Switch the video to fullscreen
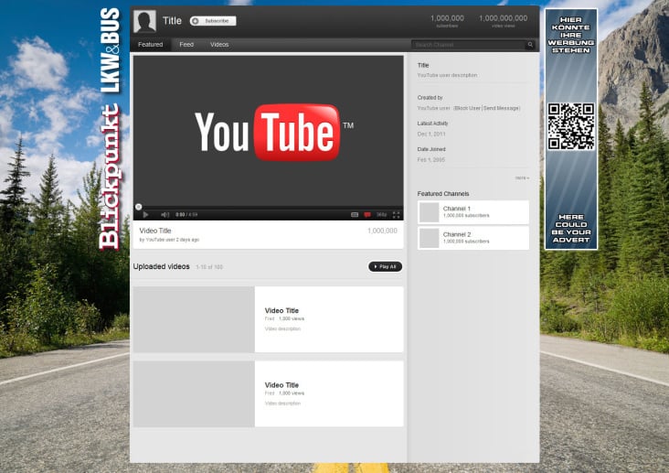This screenshot has width=669, height=473. pyautogui.click(x=396, y=214)
